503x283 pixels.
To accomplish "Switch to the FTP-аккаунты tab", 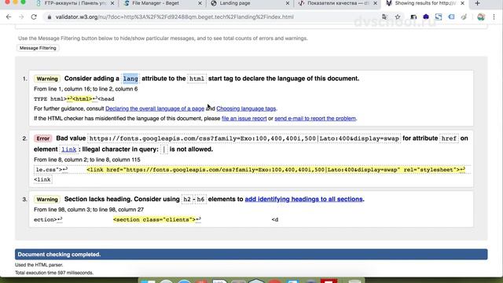I will [x=75, y=3].
